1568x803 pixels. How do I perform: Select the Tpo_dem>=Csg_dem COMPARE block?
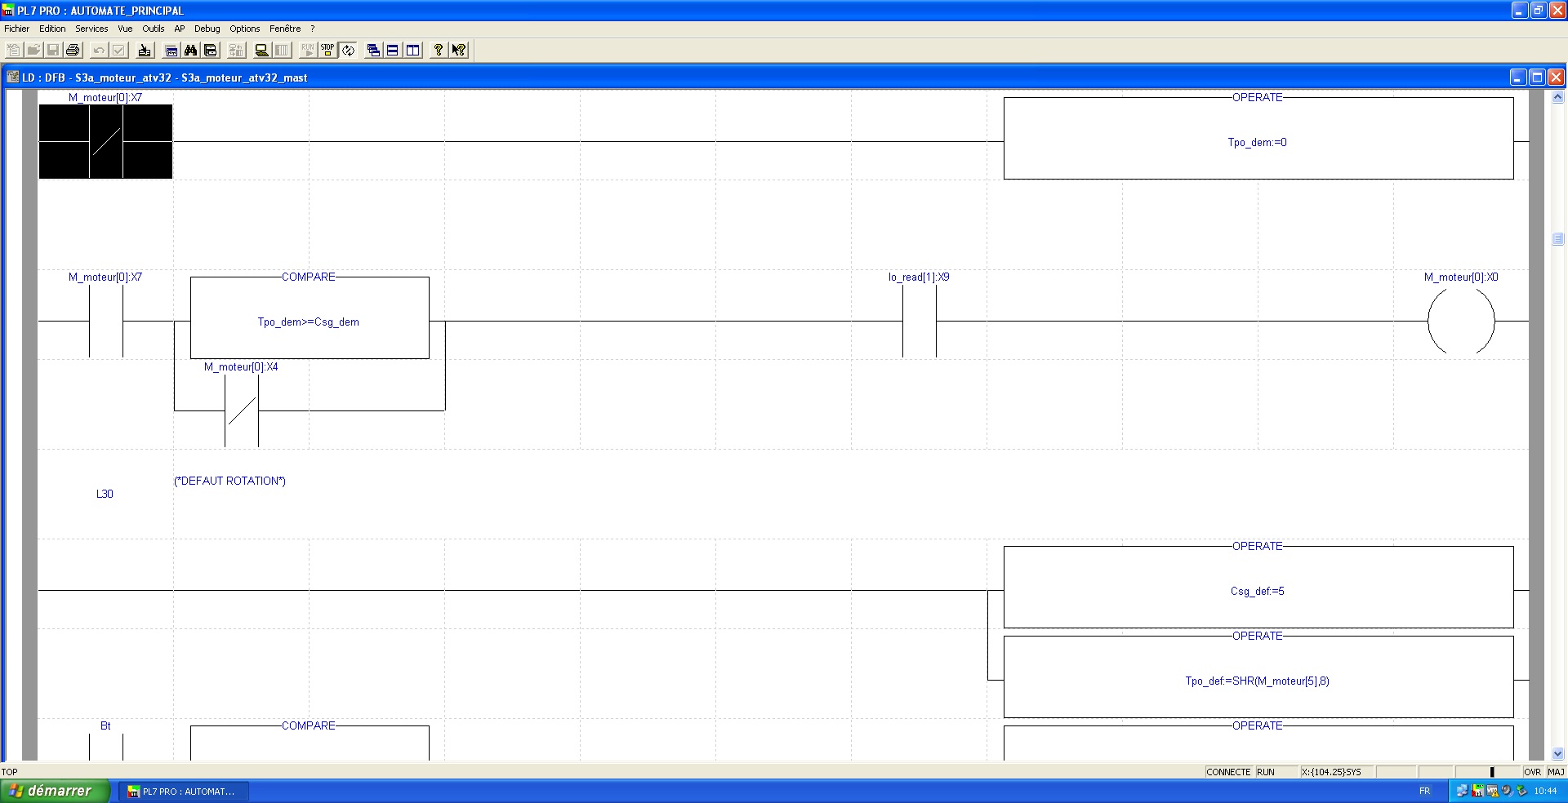[x=310, y=317]
